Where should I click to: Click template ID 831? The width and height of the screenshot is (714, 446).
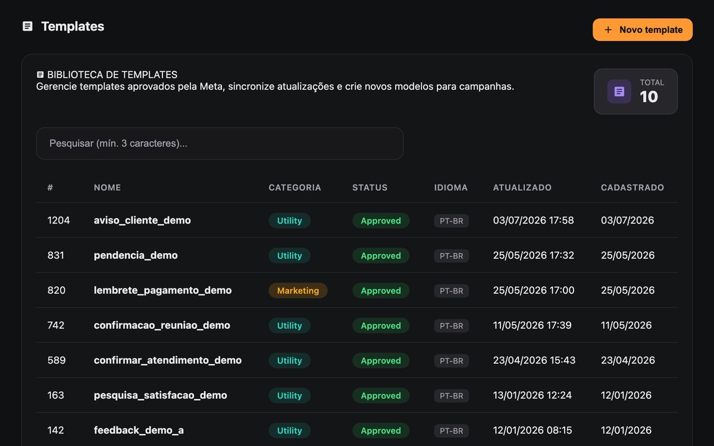[x=56, y=255]
